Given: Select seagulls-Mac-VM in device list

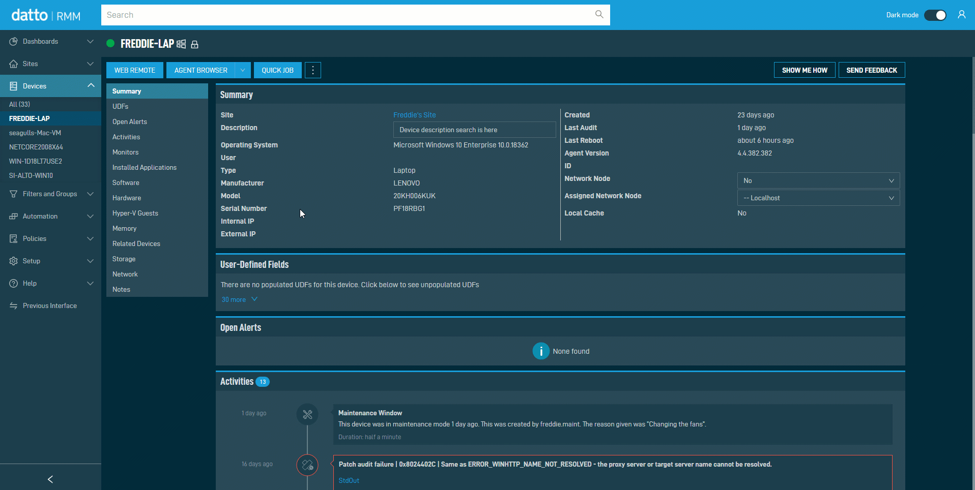Looking at the screenshot, I should pos(50,133).
